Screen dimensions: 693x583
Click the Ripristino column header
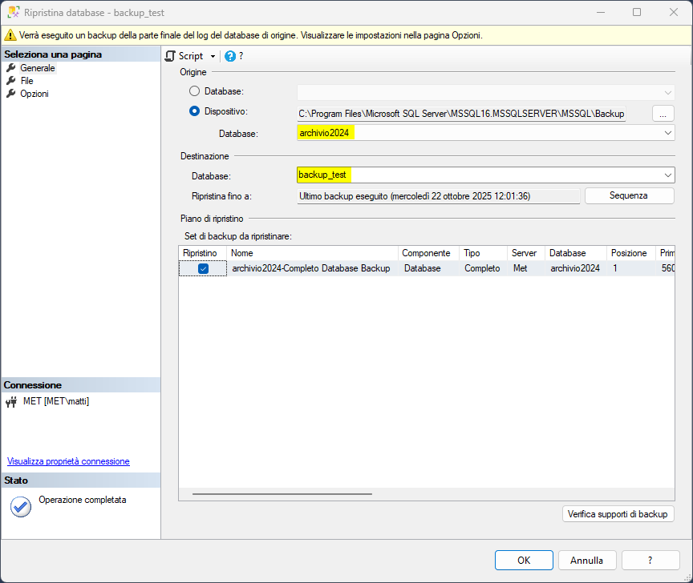[202, 253]
